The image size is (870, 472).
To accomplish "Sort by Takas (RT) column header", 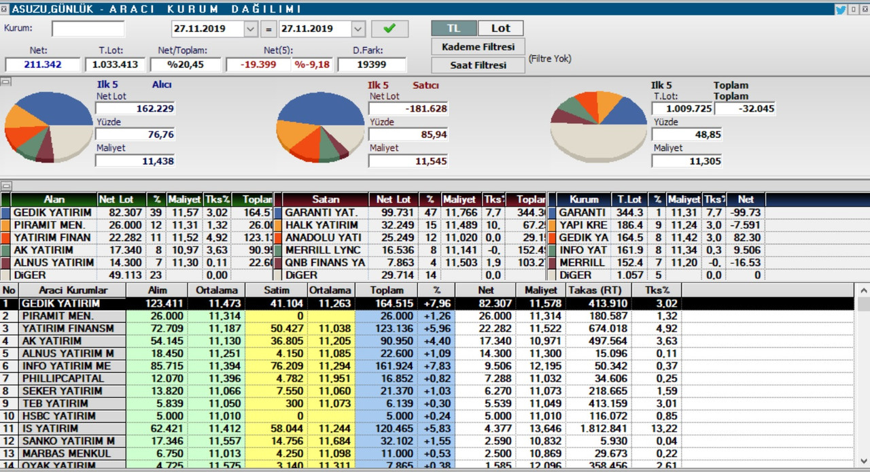I will (595, 290).
